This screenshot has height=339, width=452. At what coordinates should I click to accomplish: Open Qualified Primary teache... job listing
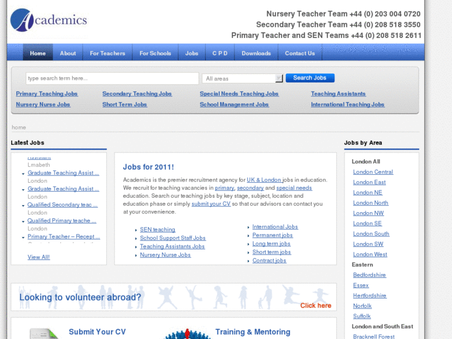(x=62, y=221)
